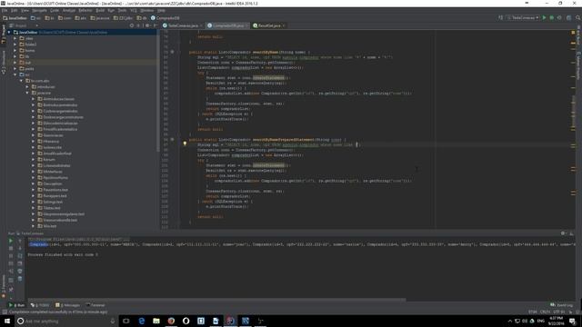Click the Cortana 'Ask me anything' search box
This screenshot has width=582, height=327.
(66, 321)
